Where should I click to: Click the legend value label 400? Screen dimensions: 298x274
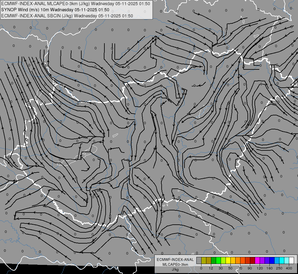point(289,268)
